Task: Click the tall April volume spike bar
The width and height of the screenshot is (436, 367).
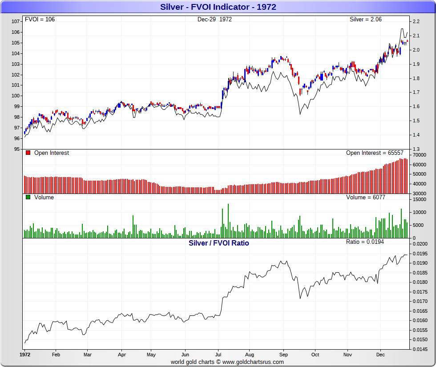Action: 133,226
